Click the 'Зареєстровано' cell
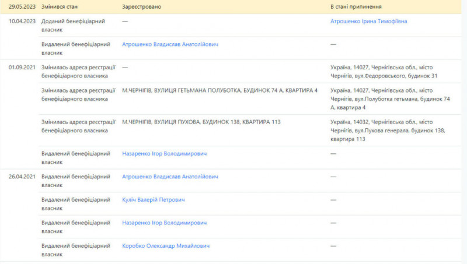The height and width of the screenshot is (264, 467). click(142, 6)
